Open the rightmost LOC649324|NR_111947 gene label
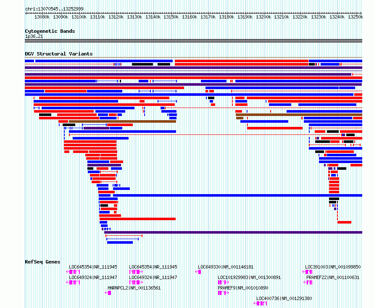The height and width of the screenshot is (308, 374). click(x=153, y=277)
